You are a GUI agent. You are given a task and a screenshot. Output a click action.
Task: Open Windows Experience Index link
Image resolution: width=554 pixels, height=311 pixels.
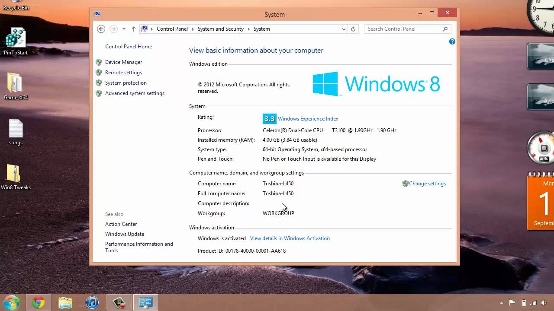308,119
